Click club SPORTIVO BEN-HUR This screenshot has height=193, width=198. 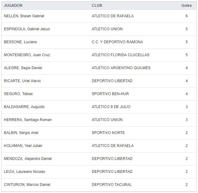[110, 94]
